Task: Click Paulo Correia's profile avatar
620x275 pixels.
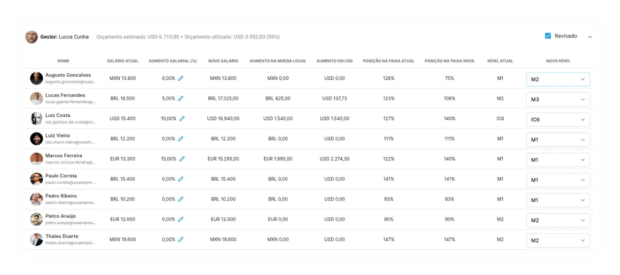Action: [37, 179]
